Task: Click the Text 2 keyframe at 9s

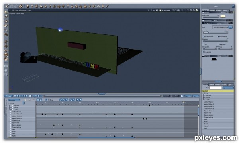Action: pos(80,134)
